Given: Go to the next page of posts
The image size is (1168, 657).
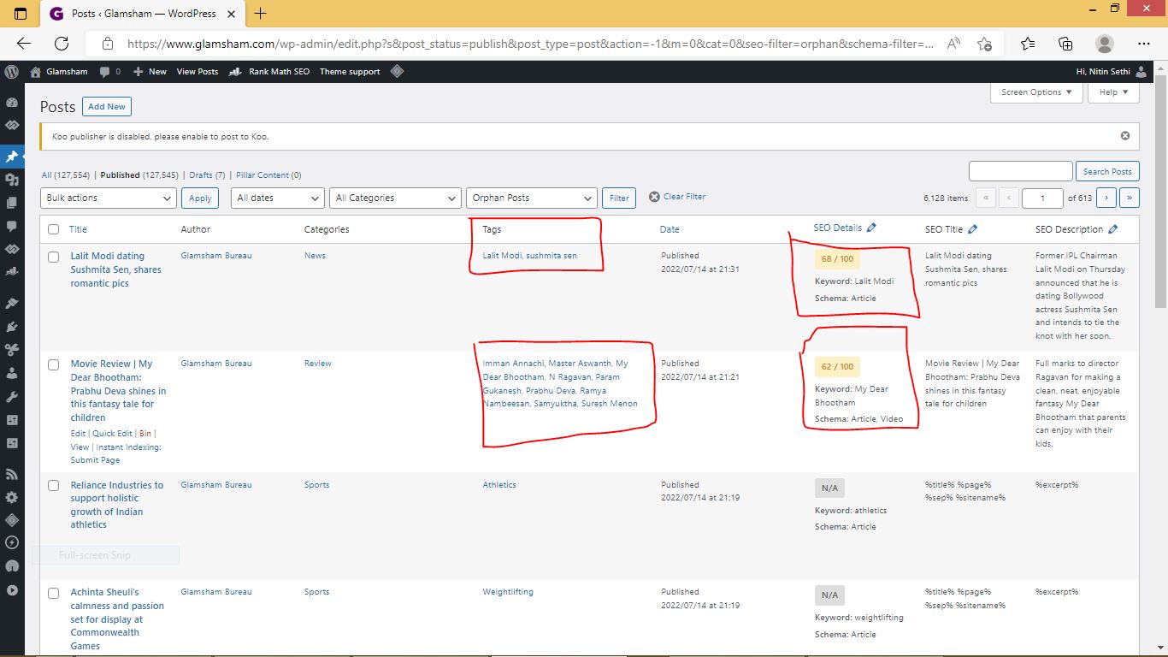Looking at the screenshot, I should tap(1106, 198).
